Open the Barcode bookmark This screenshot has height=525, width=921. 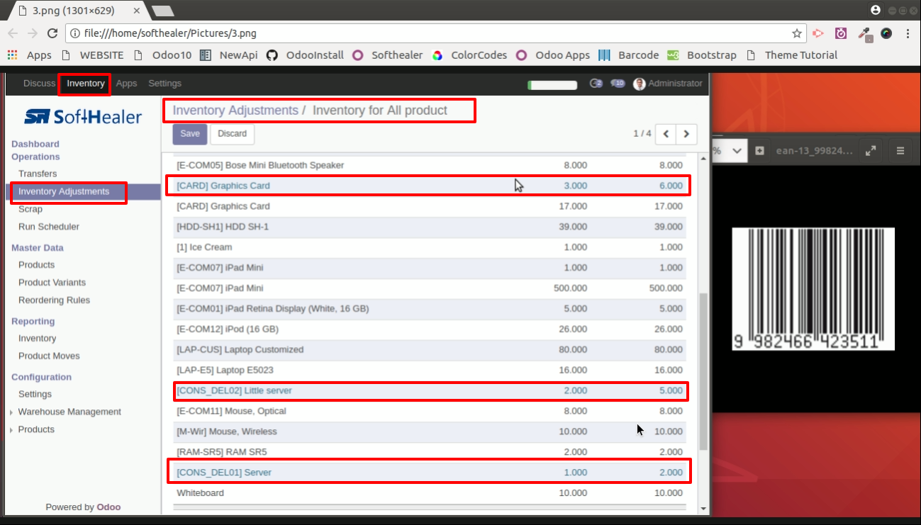[x=629, y=55]
